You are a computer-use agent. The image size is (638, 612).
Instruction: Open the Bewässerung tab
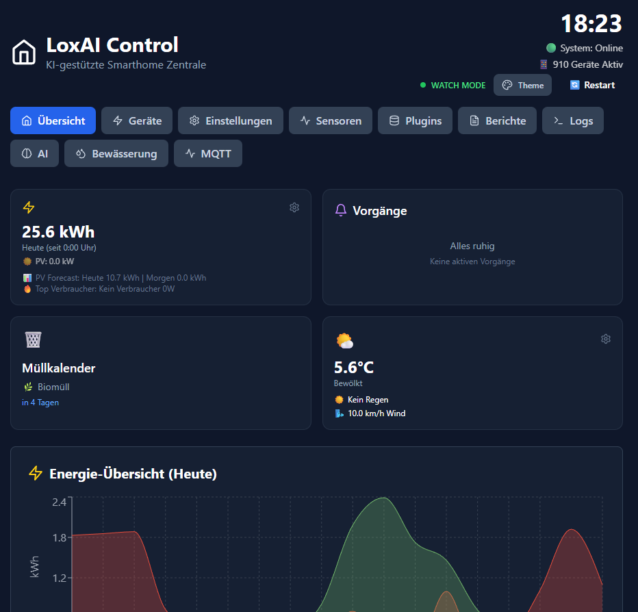coord(116,153)
